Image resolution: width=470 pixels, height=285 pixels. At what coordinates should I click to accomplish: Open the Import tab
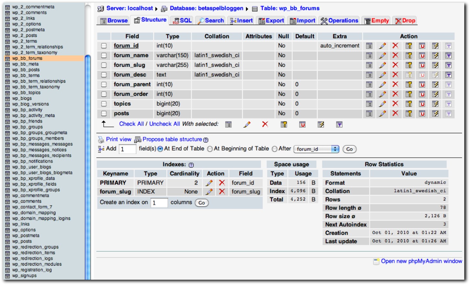pos(302,21)
